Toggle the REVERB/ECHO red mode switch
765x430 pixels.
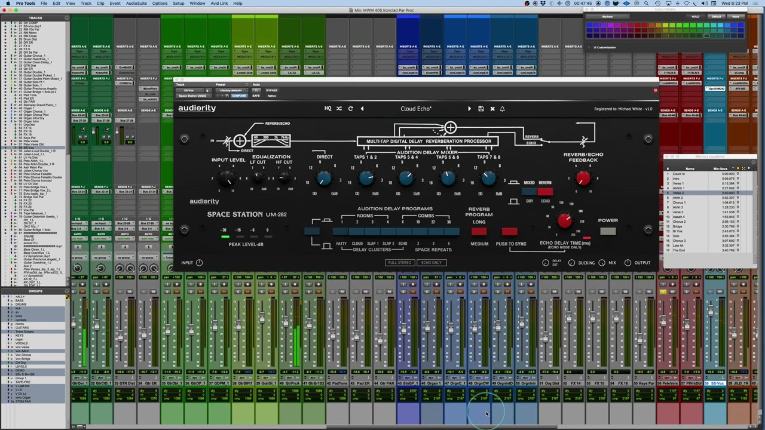545,192
